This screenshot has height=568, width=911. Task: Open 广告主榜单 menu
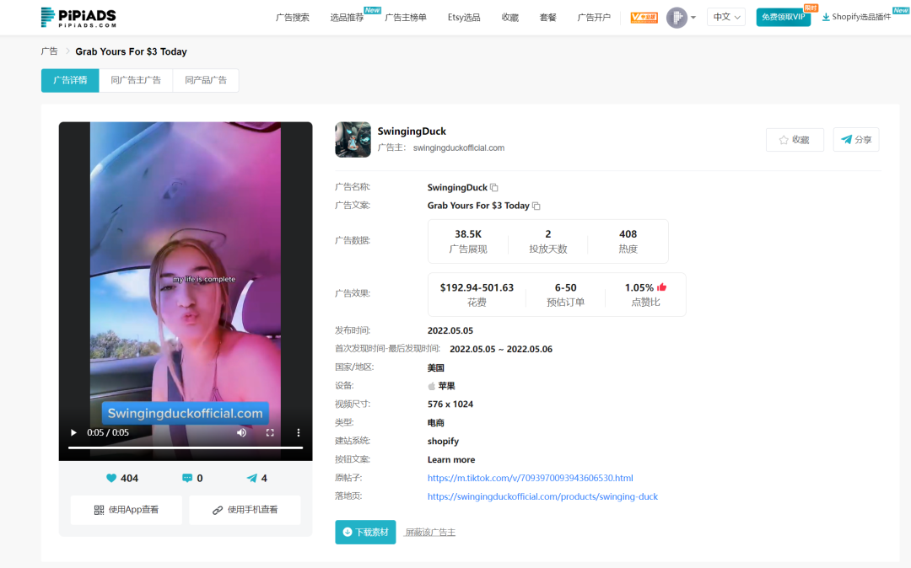click(406, 18)
